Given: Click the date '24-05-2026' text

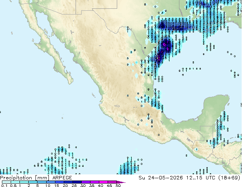Looking at the screenshot, I should (165, 178).
